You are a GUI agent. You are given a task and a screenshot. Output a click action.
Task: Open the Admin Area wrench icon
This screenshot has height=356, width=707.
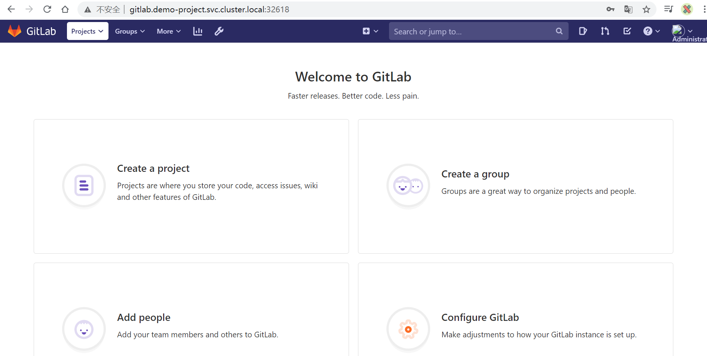(x=219, y=31)
